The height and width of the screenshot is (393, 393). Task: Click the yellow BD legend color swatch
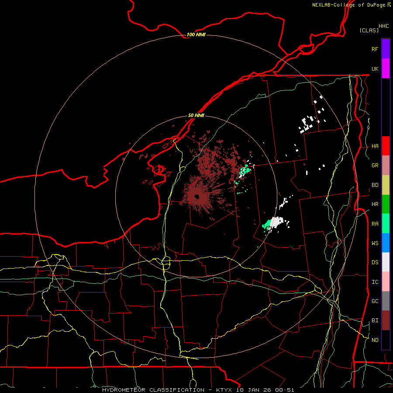[386, 185]
